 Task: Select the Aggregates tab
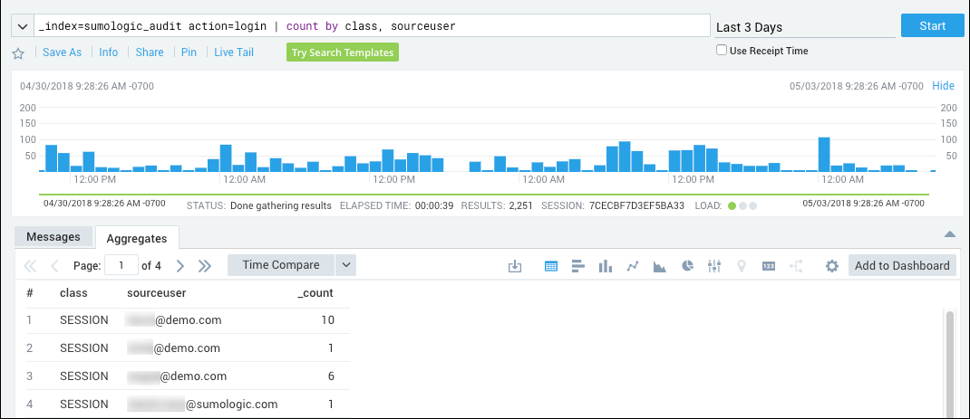coord(136,238)
